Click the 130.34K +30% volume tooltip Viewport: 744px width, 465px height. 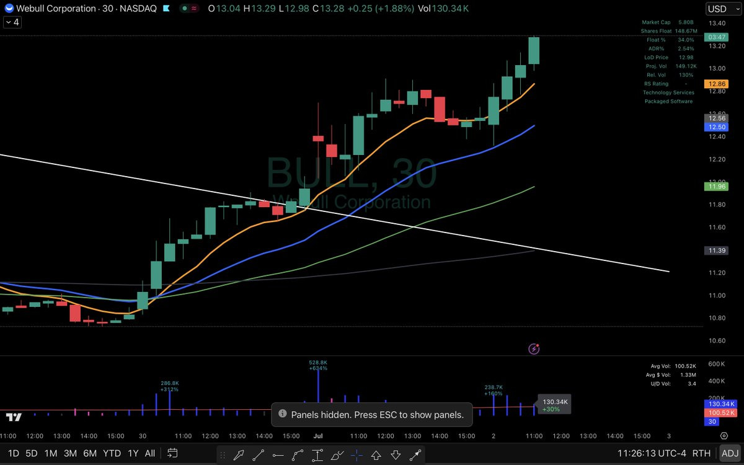coord(555,405)
